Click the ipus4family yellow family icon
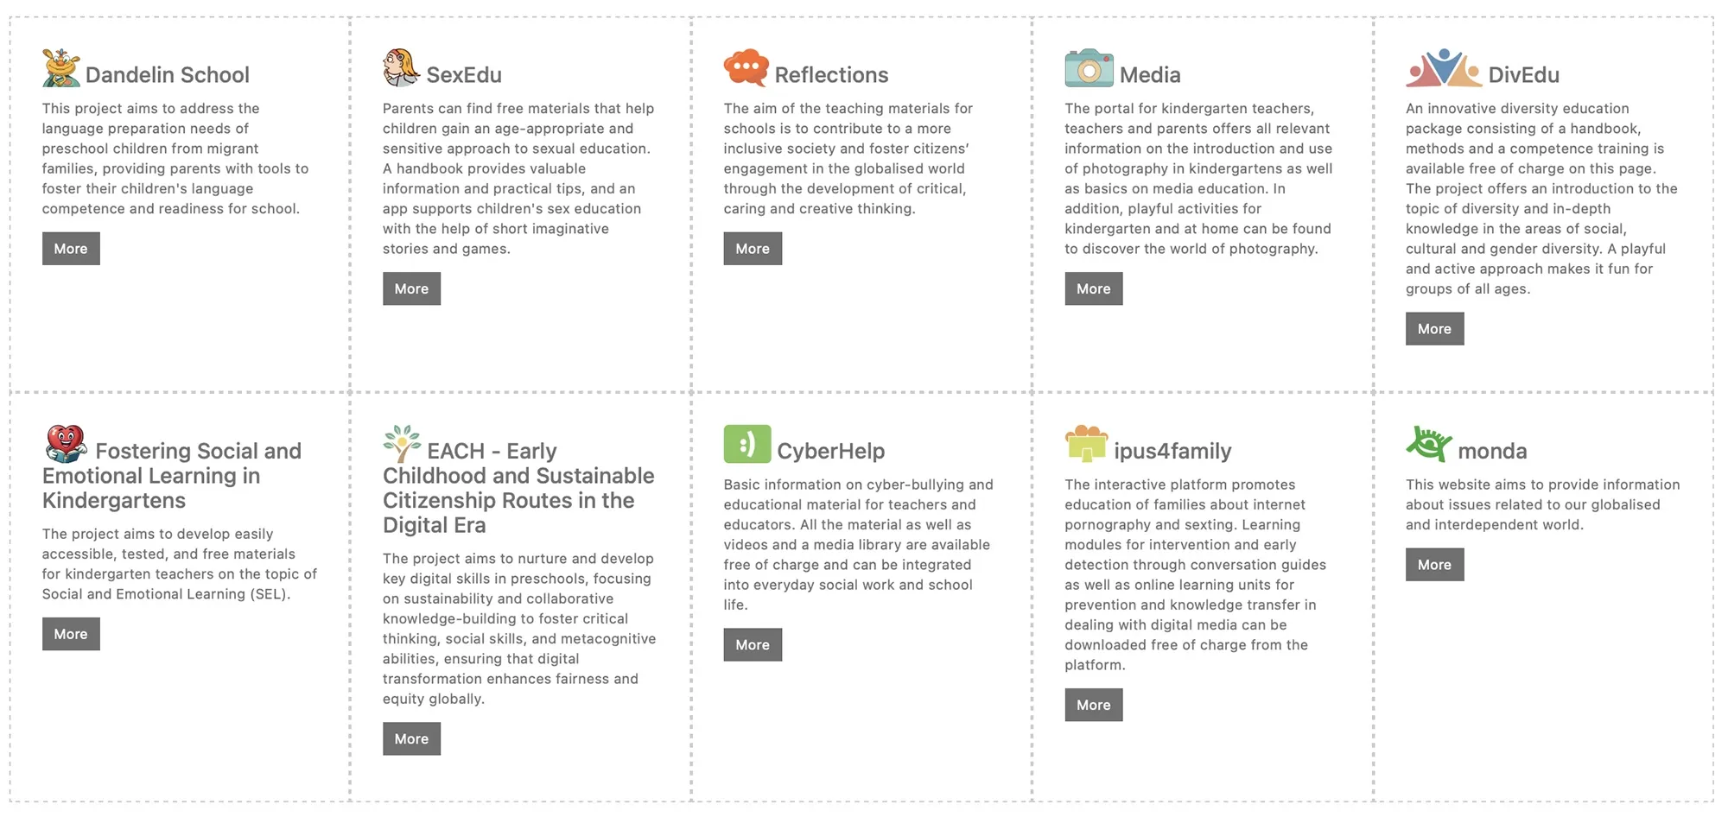 tap(1086, 444)
